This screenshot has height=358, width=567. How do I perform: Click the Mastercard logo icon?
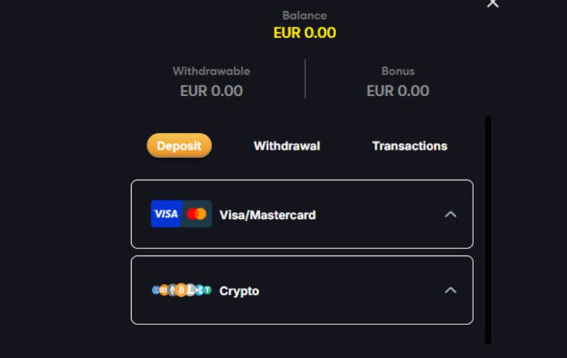(196, 214)
